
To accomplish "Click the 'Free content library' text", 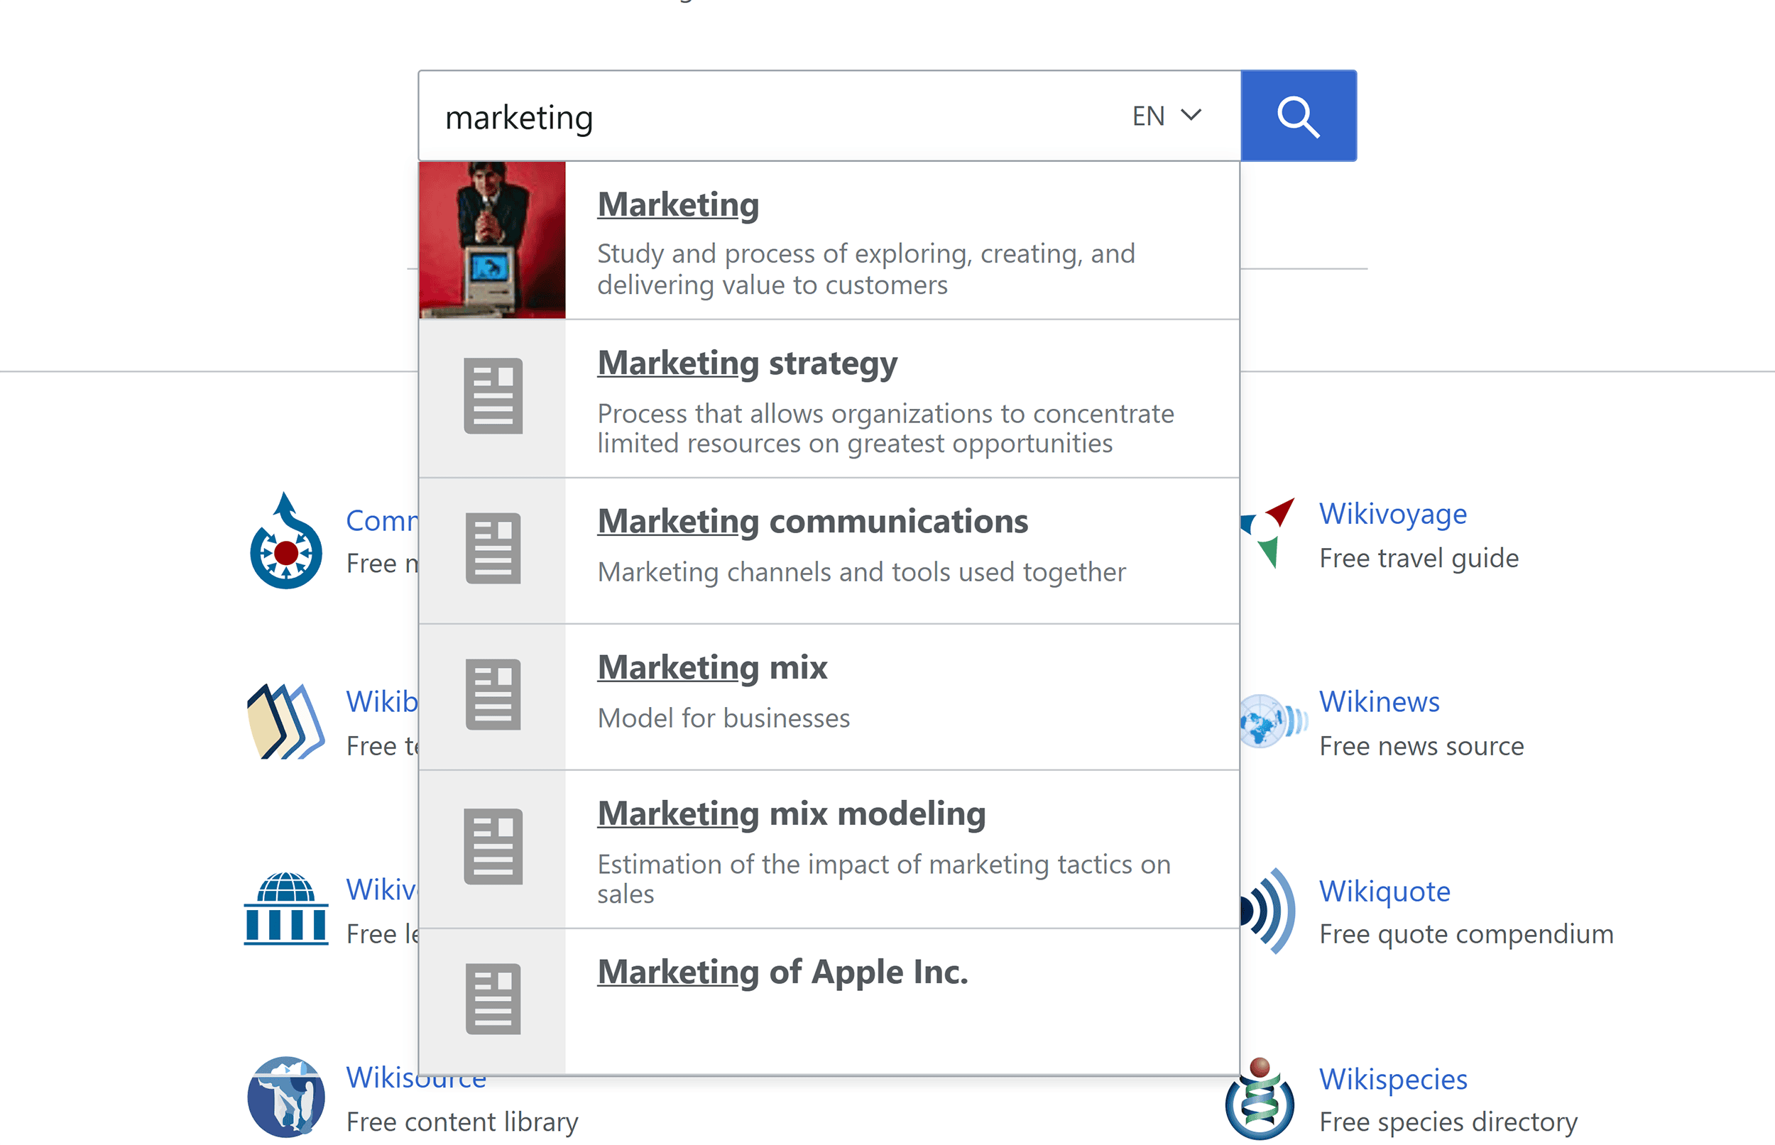I will 461,1122.
